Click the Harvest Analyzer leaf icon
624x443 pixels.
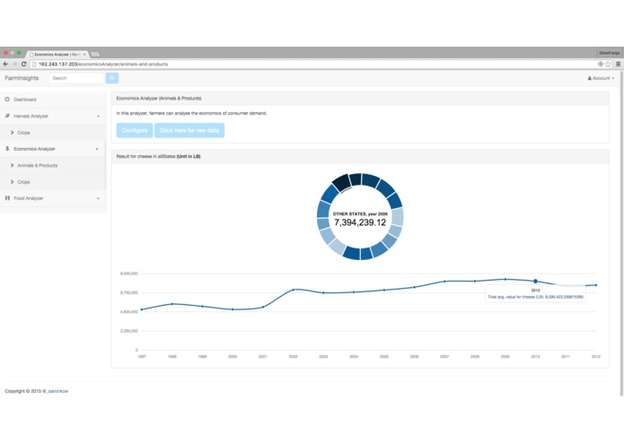7,116
